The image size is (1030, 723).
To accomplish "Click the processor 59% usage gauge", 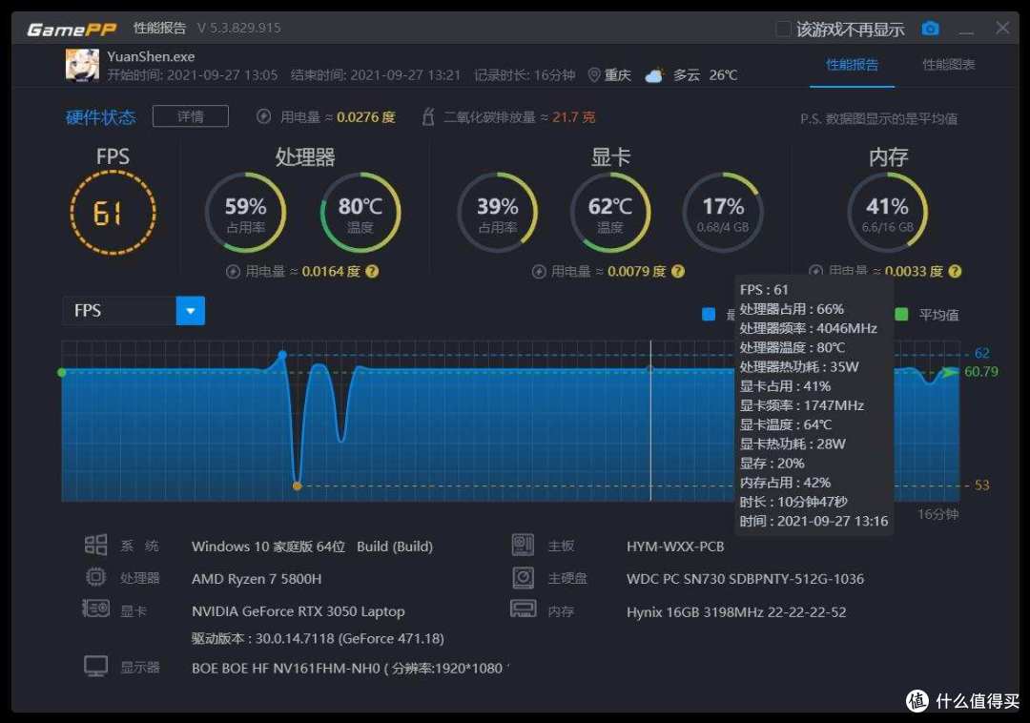I will (x=245, y=212).
